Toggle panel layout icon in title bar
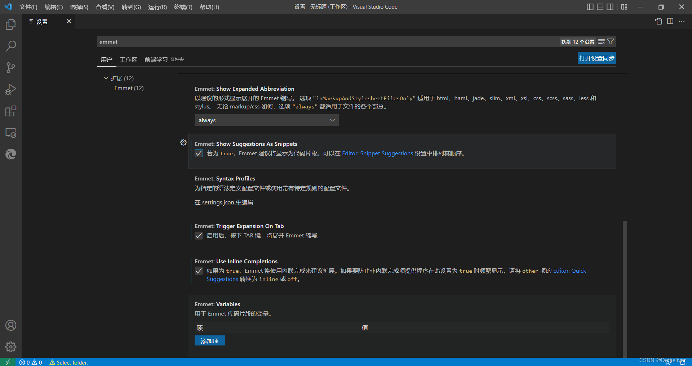 point(600,7)
